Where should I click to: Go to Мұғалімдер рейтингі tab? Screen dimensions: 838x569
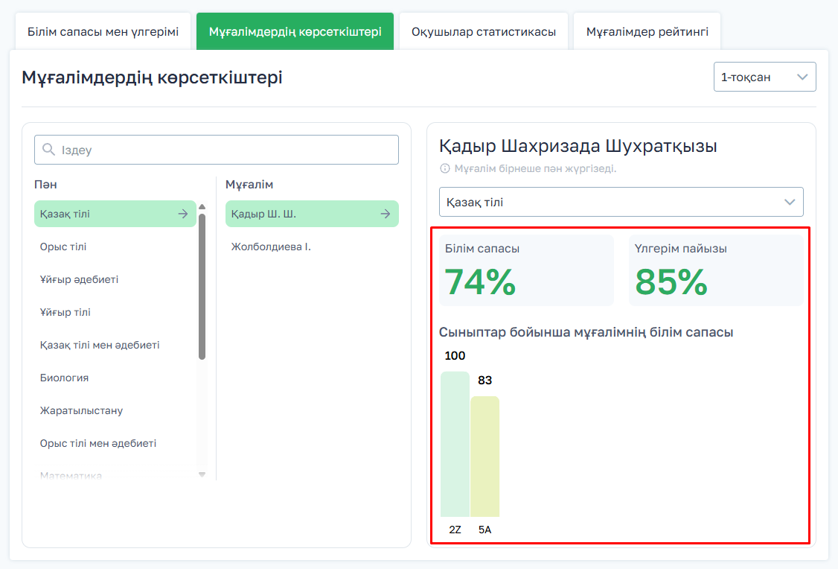pyautogui.click(x=647, y=32)
